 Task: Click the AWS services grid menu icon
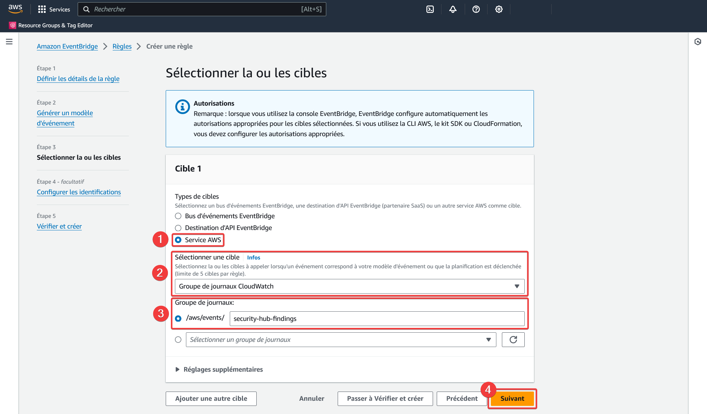41,9
